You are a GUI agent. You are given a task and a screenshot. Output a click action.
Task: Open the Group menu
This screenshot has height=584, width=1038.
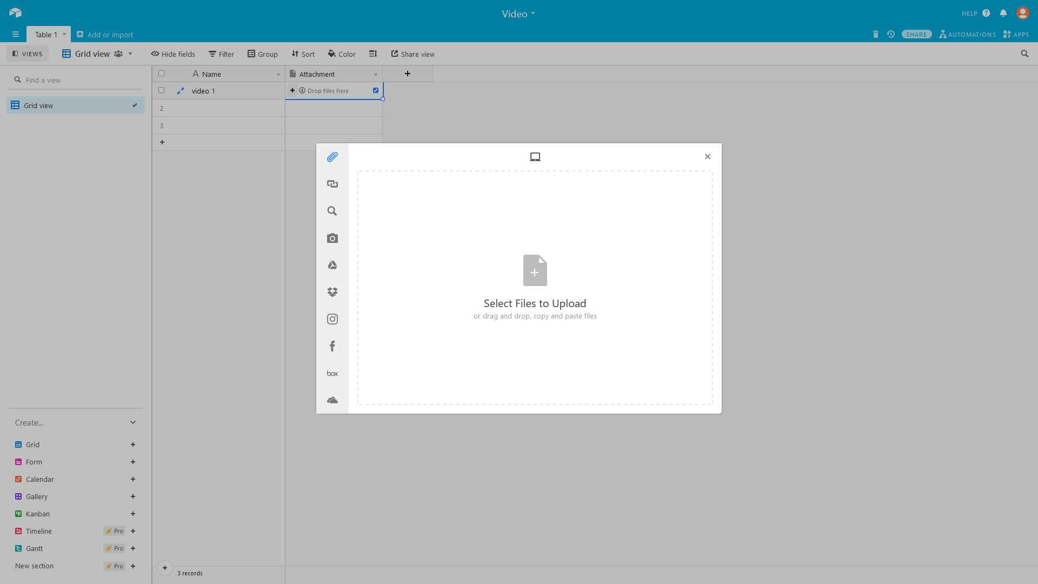(x=263, y=54)
